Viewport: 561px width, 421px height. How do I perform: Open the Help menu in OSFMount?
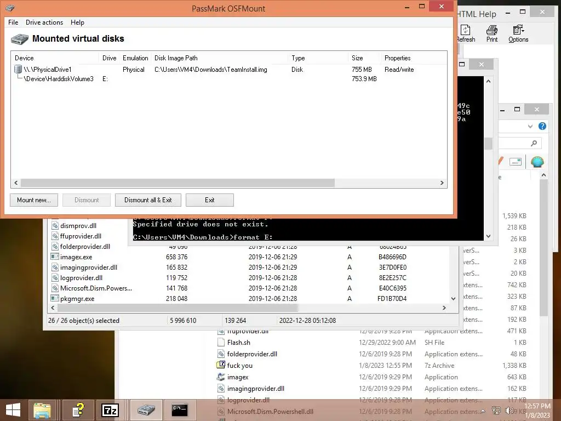[77, 22]
